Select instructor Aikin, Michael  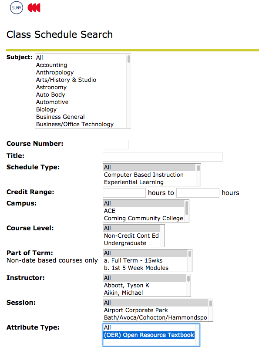(x=145, y=293)
